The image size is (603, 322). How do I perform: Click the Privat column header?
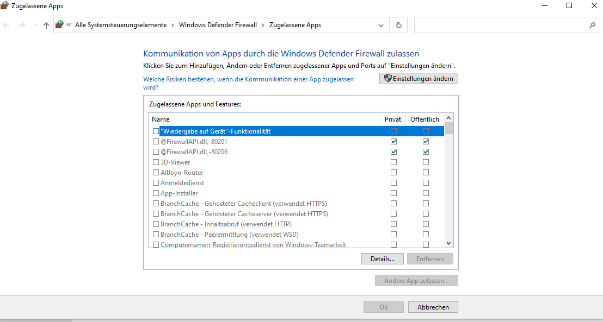pyautogui.click(x=393, y=119)
